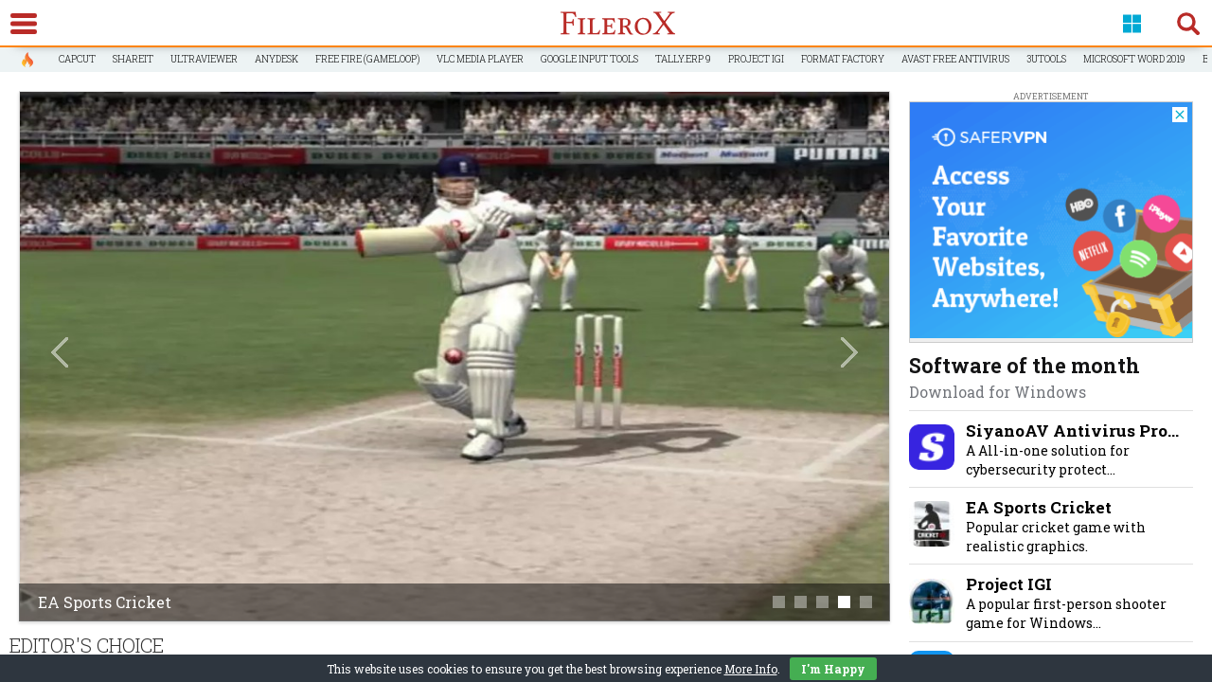Viewport: 1212px width, 682px height.
Task: Click the FileroX logo
Action: pyautogui.click(x=617, y=24)
